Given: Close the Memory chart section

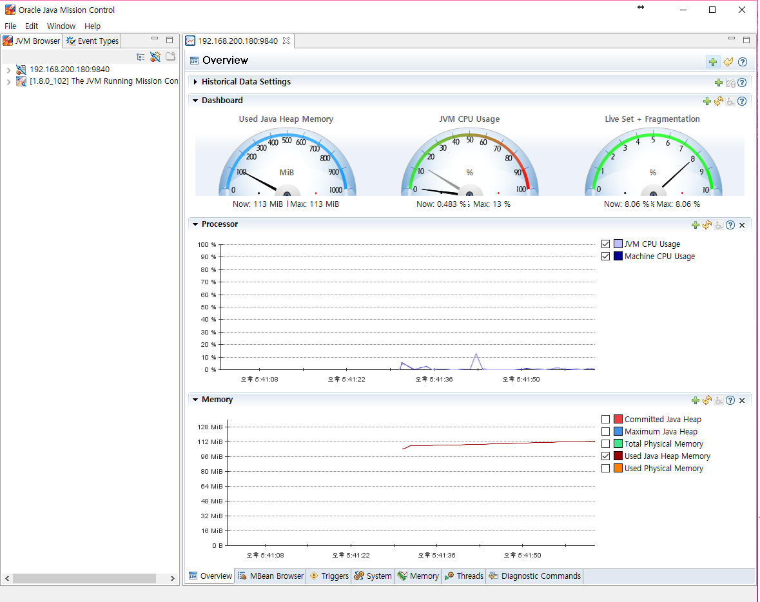Looking at the screenshot, I should [x=742, y=400].
